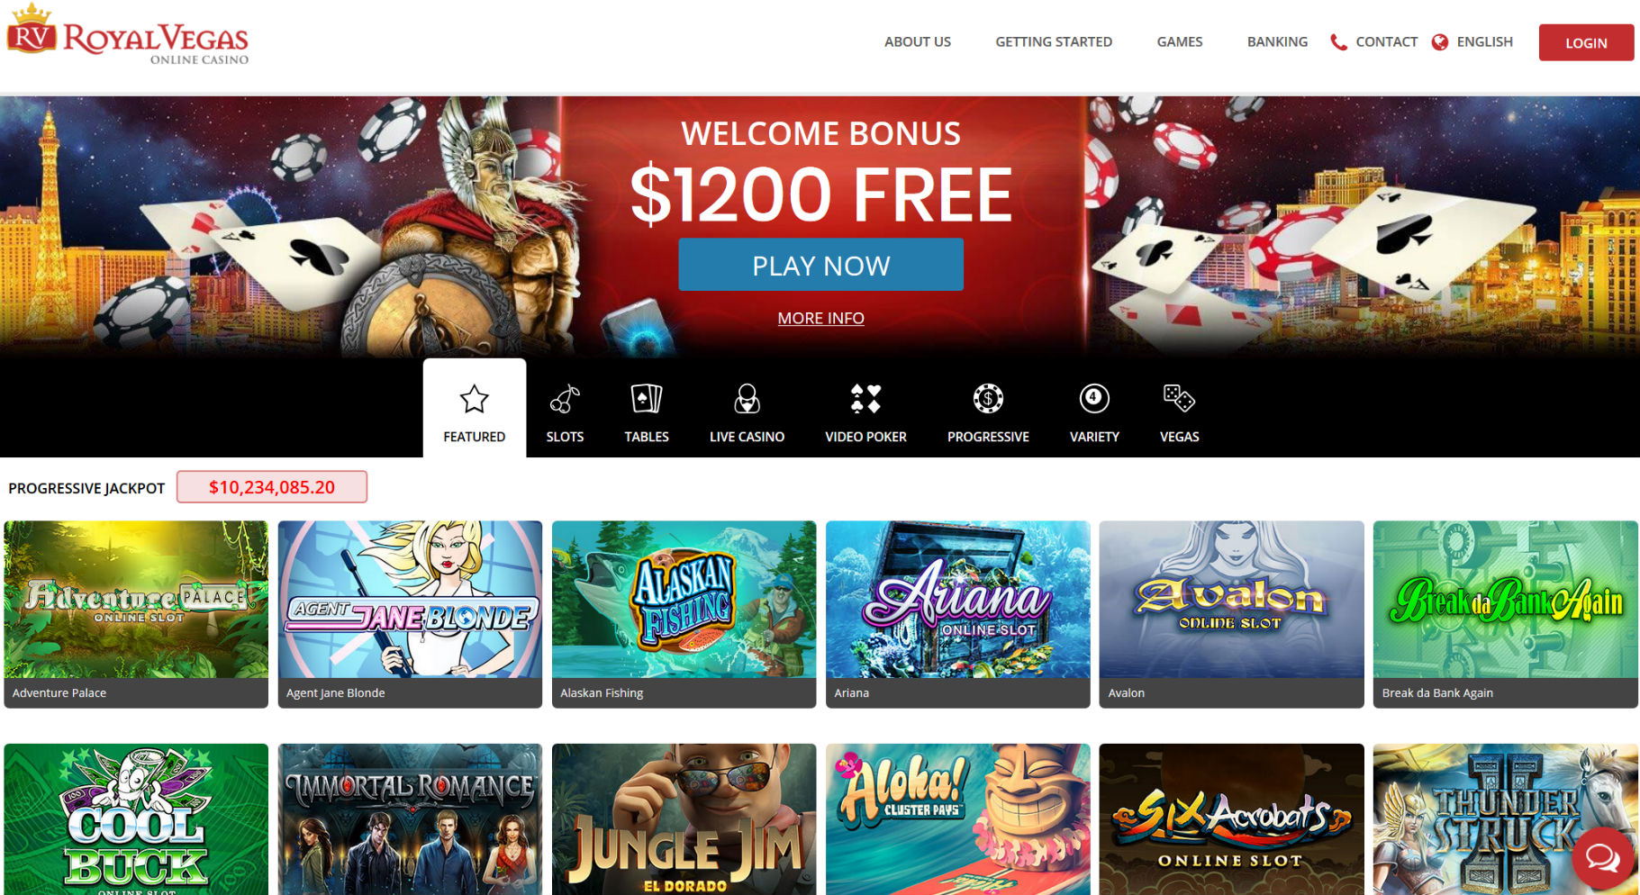
Task: Click the progressive jackpot amount box
Action: [x=272, y=487]
